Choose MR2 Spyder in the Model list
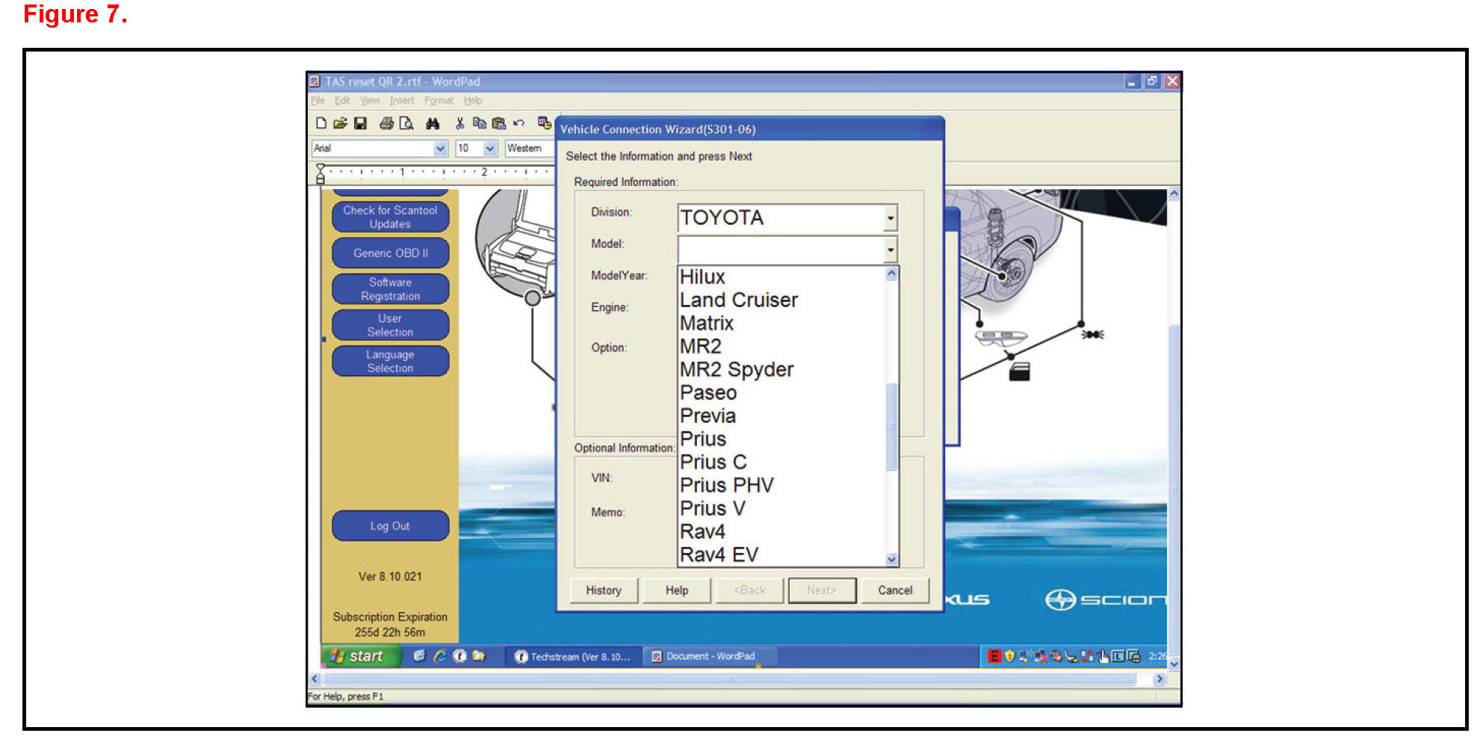Screen dimensions: 1477x742 (x=781, y=370)
